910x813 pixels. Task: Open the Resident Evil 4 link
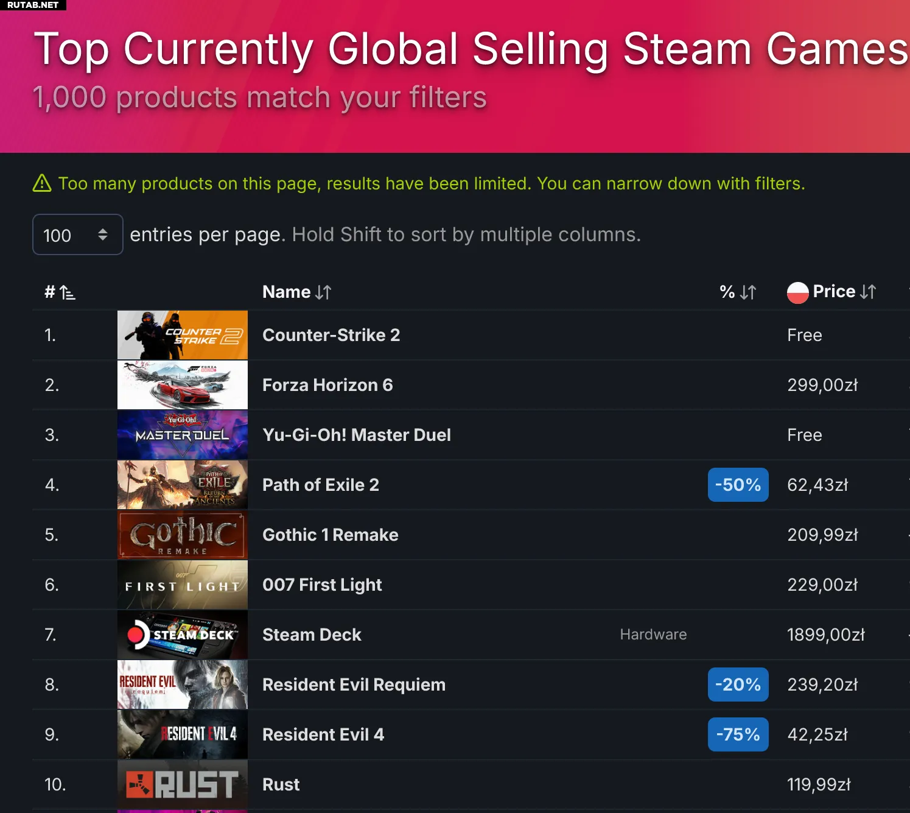(323, 734)
